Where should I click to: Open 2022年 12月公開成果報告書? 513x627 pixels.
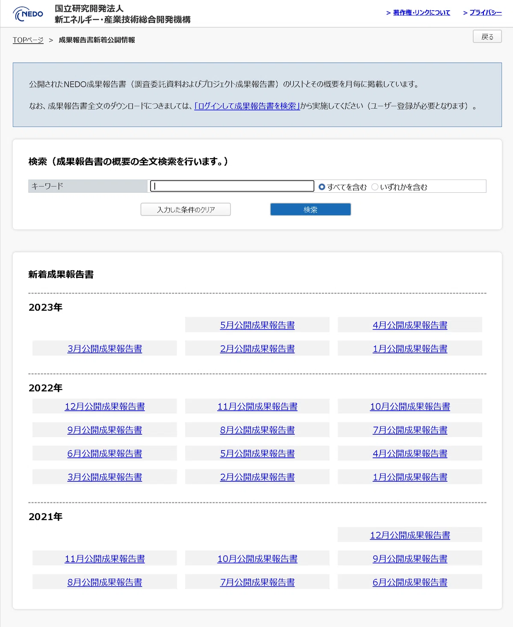[105, 406]
